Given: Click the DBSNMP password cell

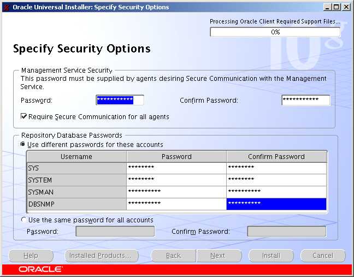Looking at the screenshot, I should [176, 204].
